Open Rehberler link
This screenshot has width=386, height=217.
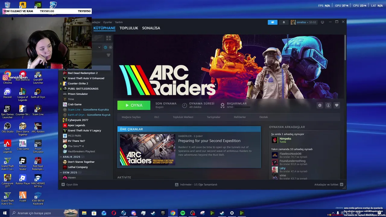coord(240,117)
